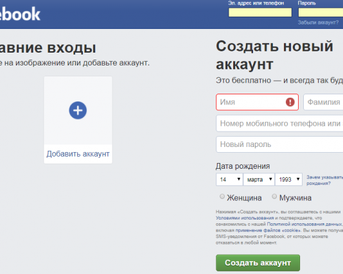Viewport: 343px width, 274px height.
Task: Click the Зачем указывать дату рождения link
Action: pyautogui.click(x=324, y=180)
